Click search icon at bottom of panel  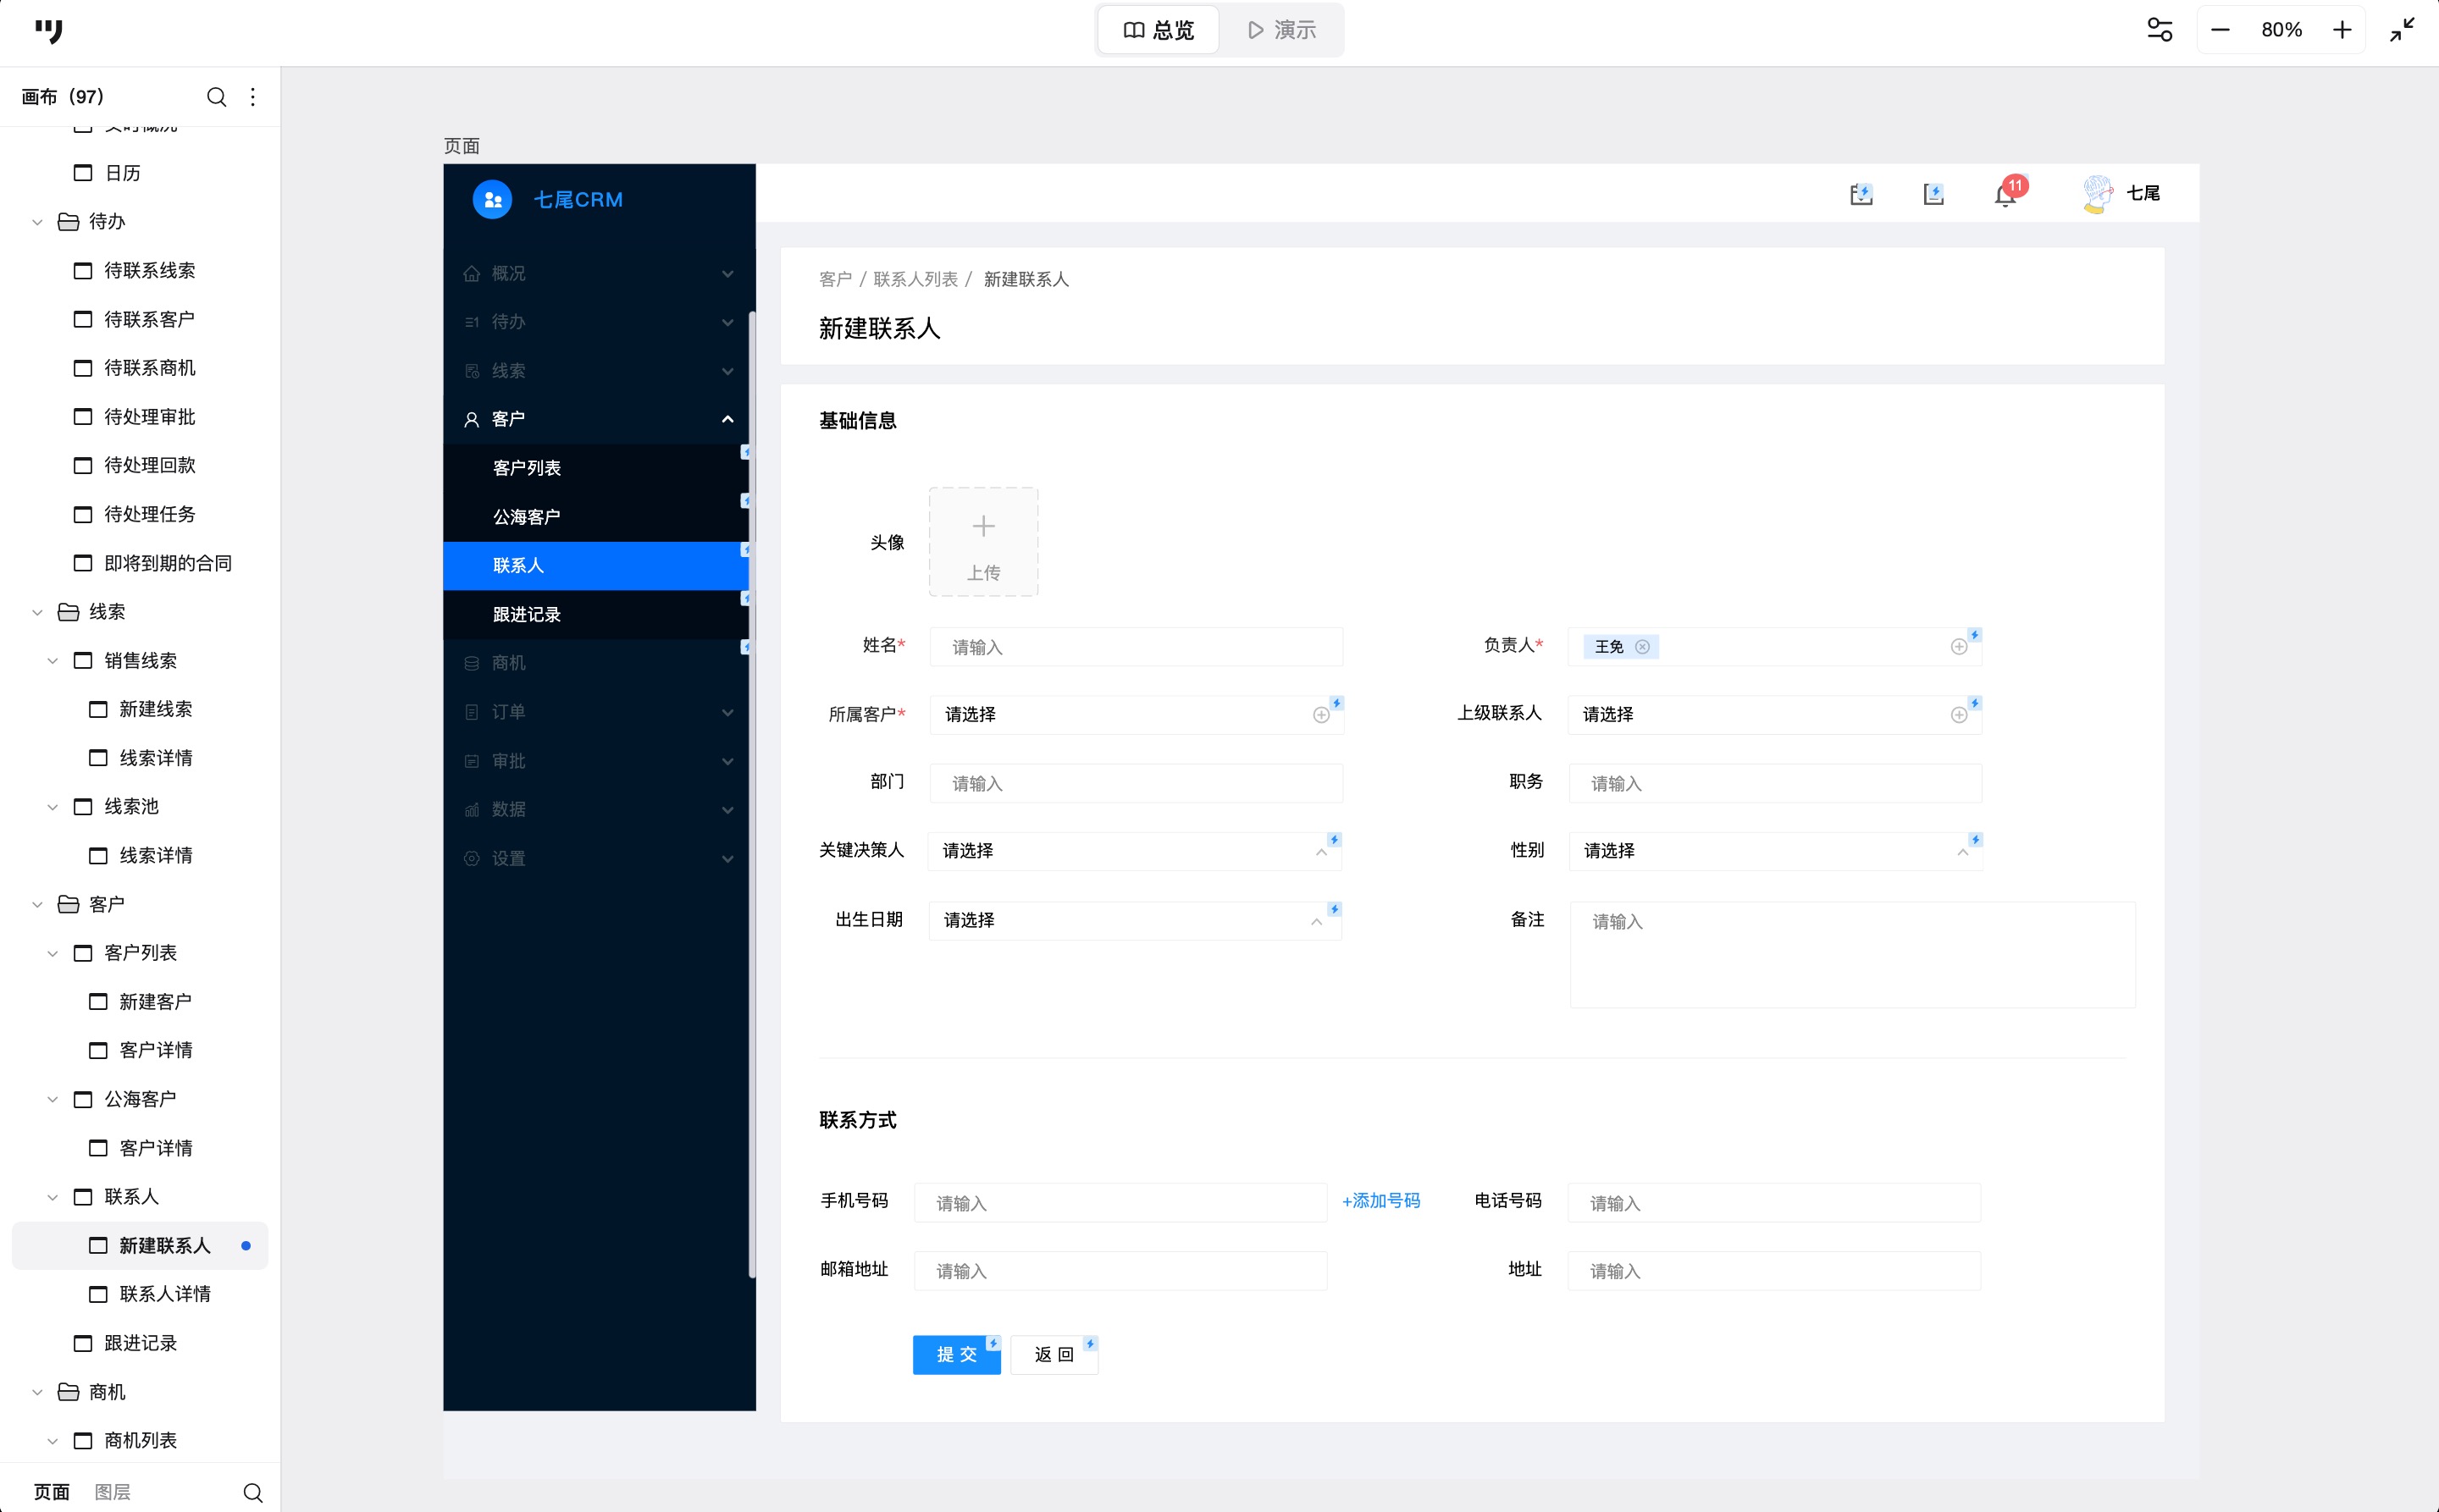(x=252, y=1492)
